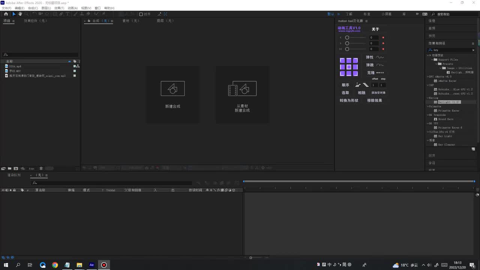Clear the effects search with the X
Screen dimensions: 480x270
[x=473, y=50]
